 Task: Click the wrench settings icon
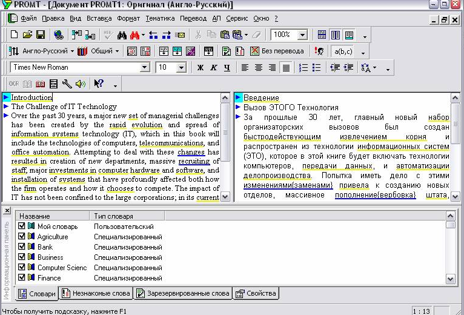click(x=67, y=84)
